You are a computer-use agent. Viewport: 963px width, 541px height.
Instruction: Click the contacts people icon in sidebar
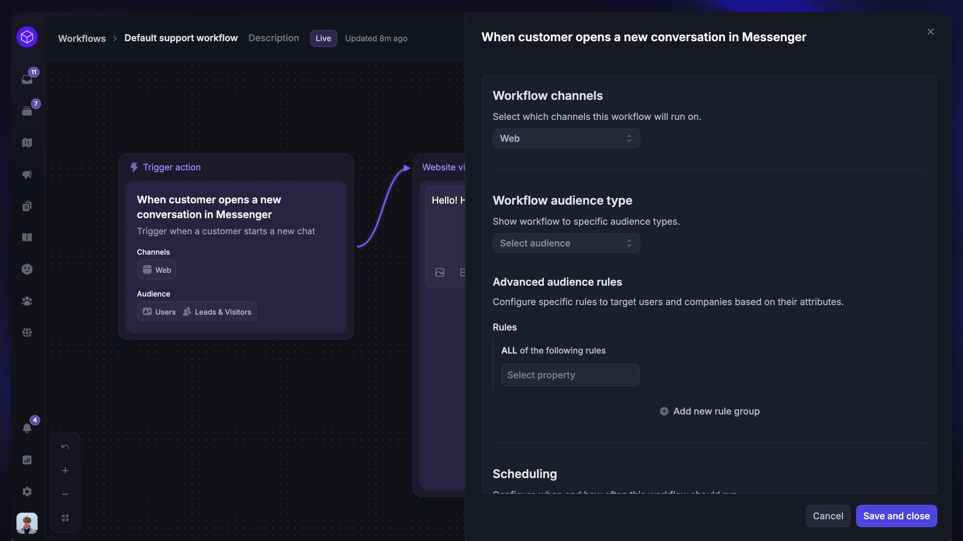click(27, 301)
